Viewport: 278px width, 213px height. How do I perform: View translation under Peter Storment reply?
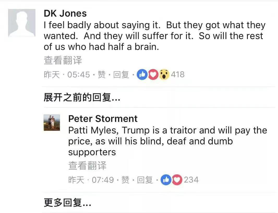(87, 165)
